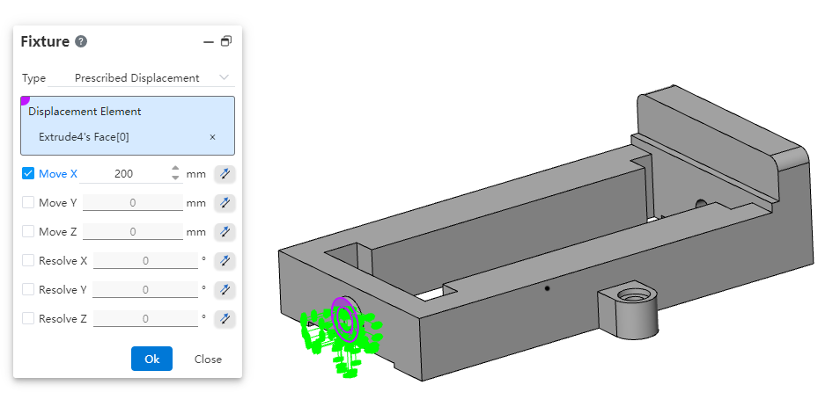
Task: Click the picker icon in Resolve Z row
Action: (x=225, y=319)
